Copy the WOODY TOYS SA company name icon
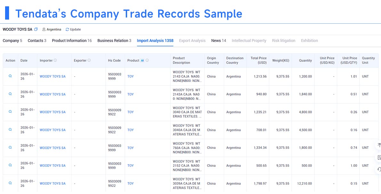Viewport: 381px width, 194px height. pos(36,29)
